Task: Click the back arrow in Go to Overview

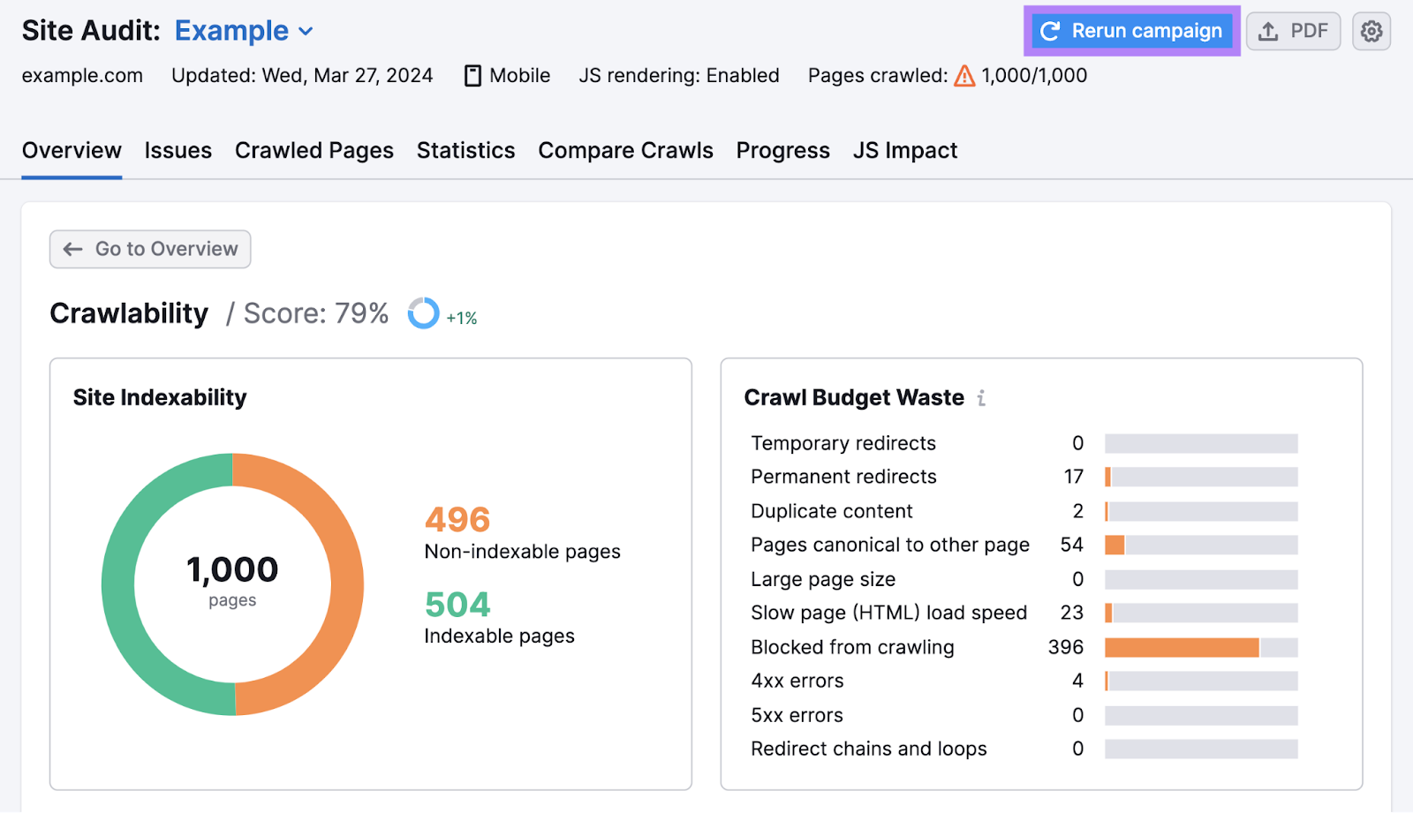Action: pyautogui.click(x=73, y=249)
